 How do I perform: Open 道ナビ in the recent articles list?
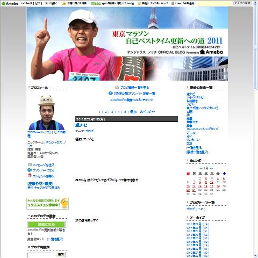191,94
